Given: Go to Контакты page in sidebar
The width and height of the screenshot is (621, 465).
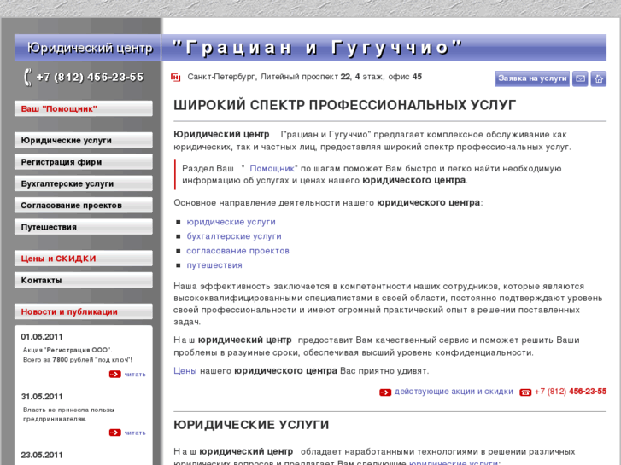Looking at the screenshot, I should (x=84, y=280).
